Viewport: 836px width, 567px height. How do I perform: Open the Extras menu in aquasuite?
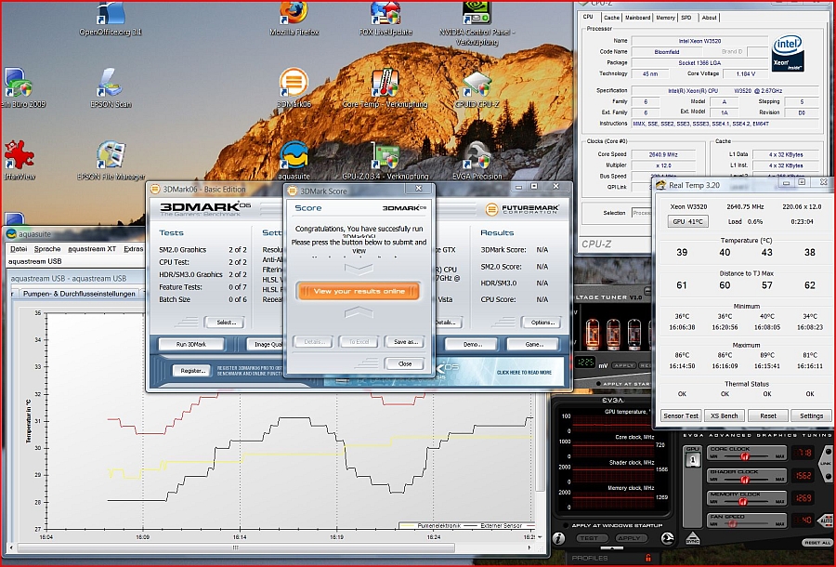pos(133,248)
